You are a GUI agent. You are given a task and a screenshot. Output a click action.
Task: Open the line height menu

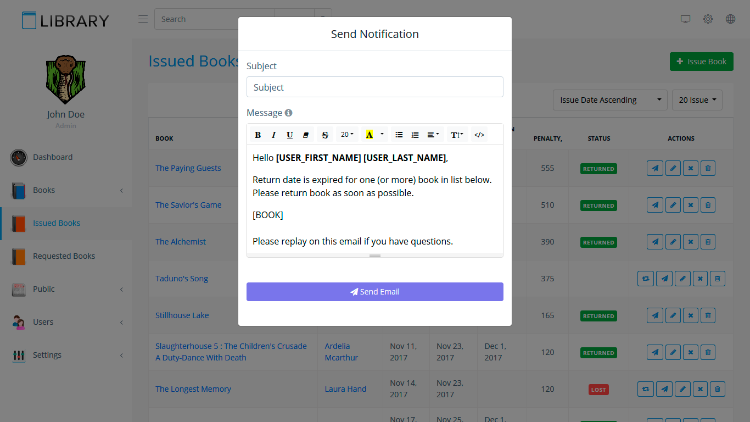tap(457, 135)
